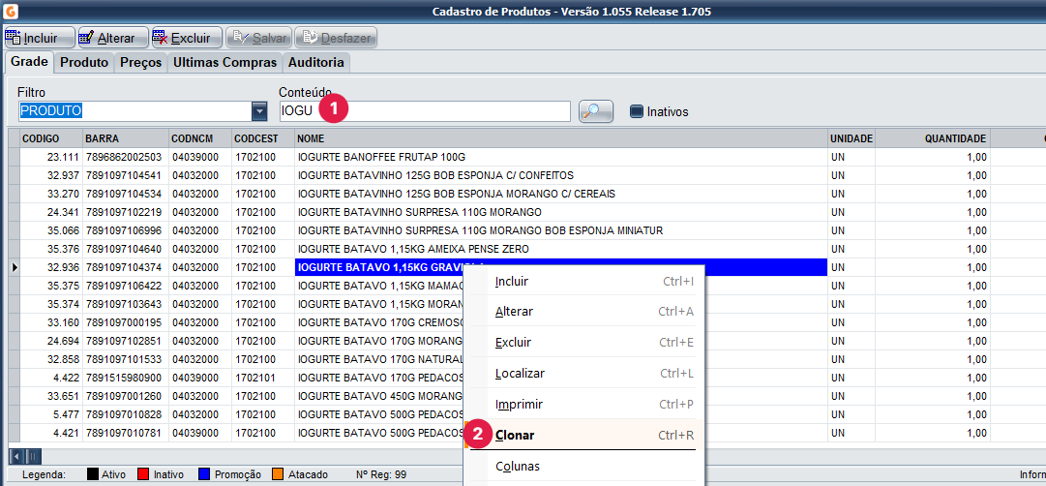This screenshot has width=1046, height=486.
Task: Click the Nº Reg: 99 status text
Action: coord(381,474)
